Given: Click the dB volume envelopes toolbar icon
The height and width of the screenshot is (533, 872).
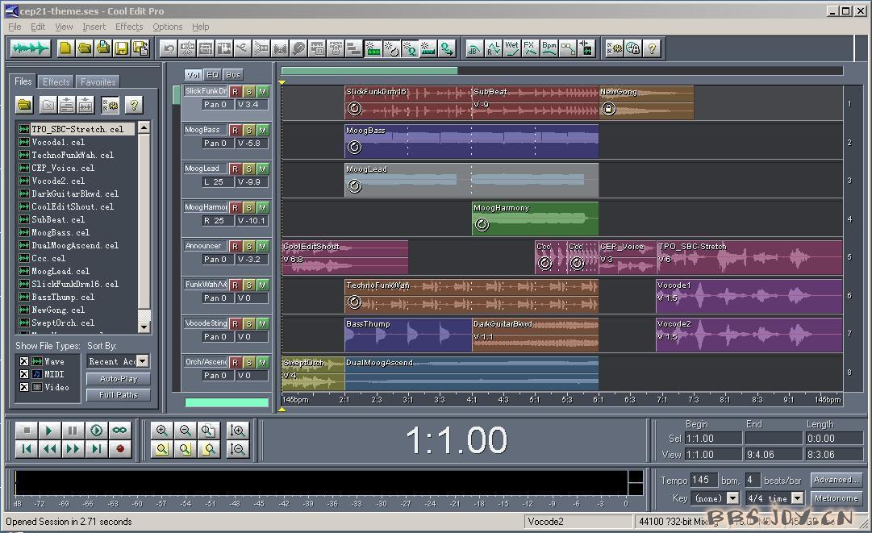Looking at the screenshot, I should click(x=474, y=49).
